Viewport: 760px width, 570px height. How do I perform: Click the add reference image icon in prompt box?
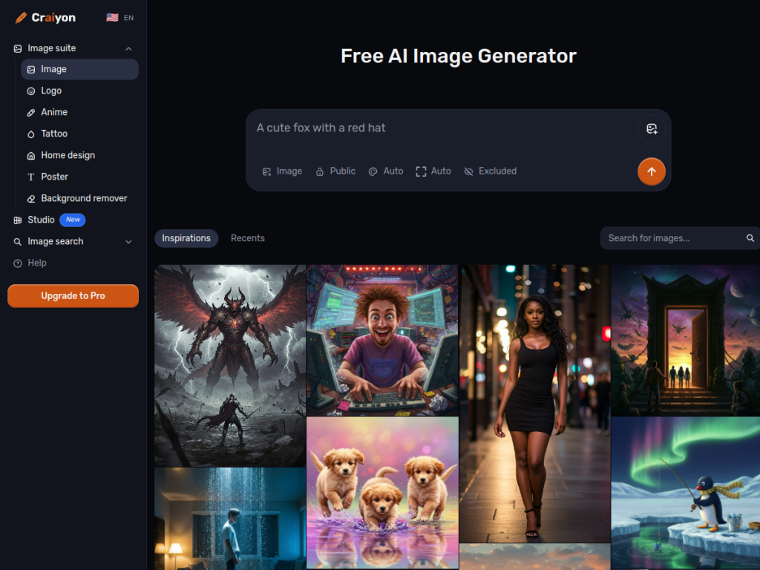click(x=652, y=128)
